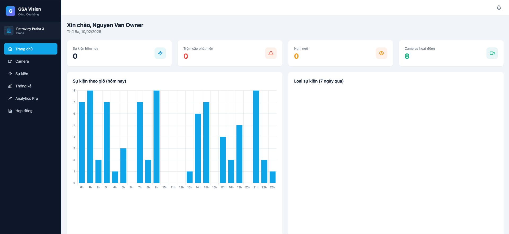Click the 5h bar in hourly chart

point(123,166)
